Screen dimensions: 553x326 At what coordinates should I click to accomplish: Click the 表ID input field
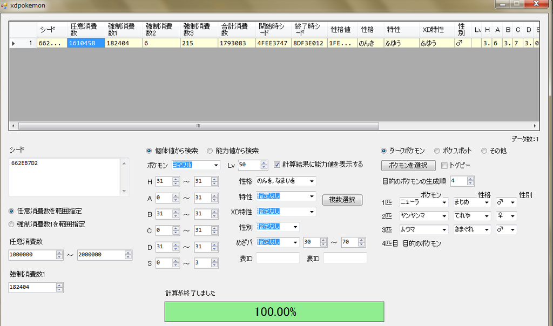tap(278, 259)
